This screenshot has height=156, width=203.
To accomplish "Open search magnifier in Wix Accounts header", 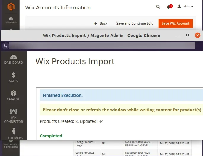I will (158, 7).
